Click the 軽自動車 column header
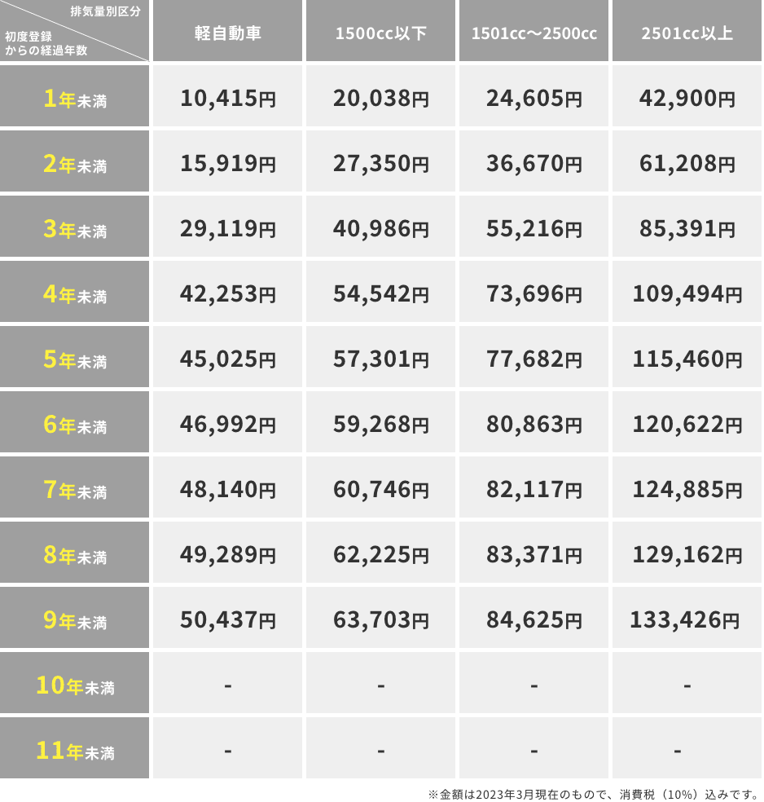Screen dimensions: 764x802 tap(227, 33)
